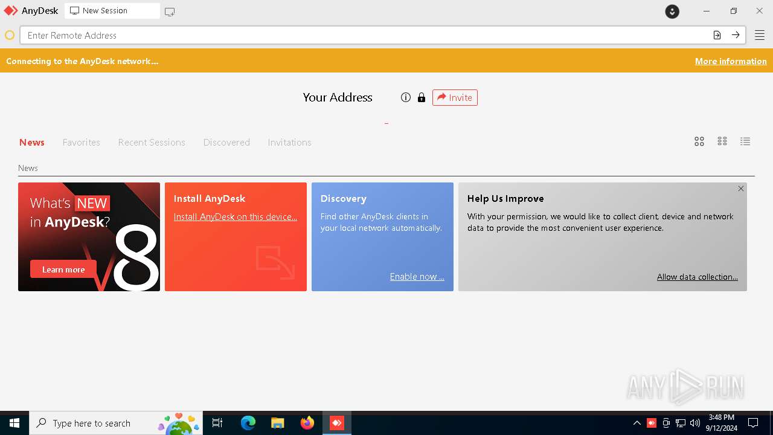Launch Firefox from taskbar

pyautogui.click(x=307, y=423)
